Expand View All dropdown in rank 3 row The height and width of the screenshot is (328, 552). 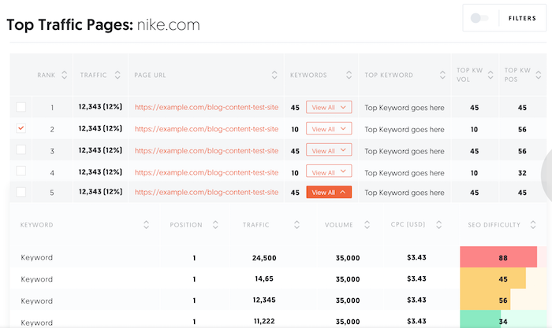tap(329, 150)
